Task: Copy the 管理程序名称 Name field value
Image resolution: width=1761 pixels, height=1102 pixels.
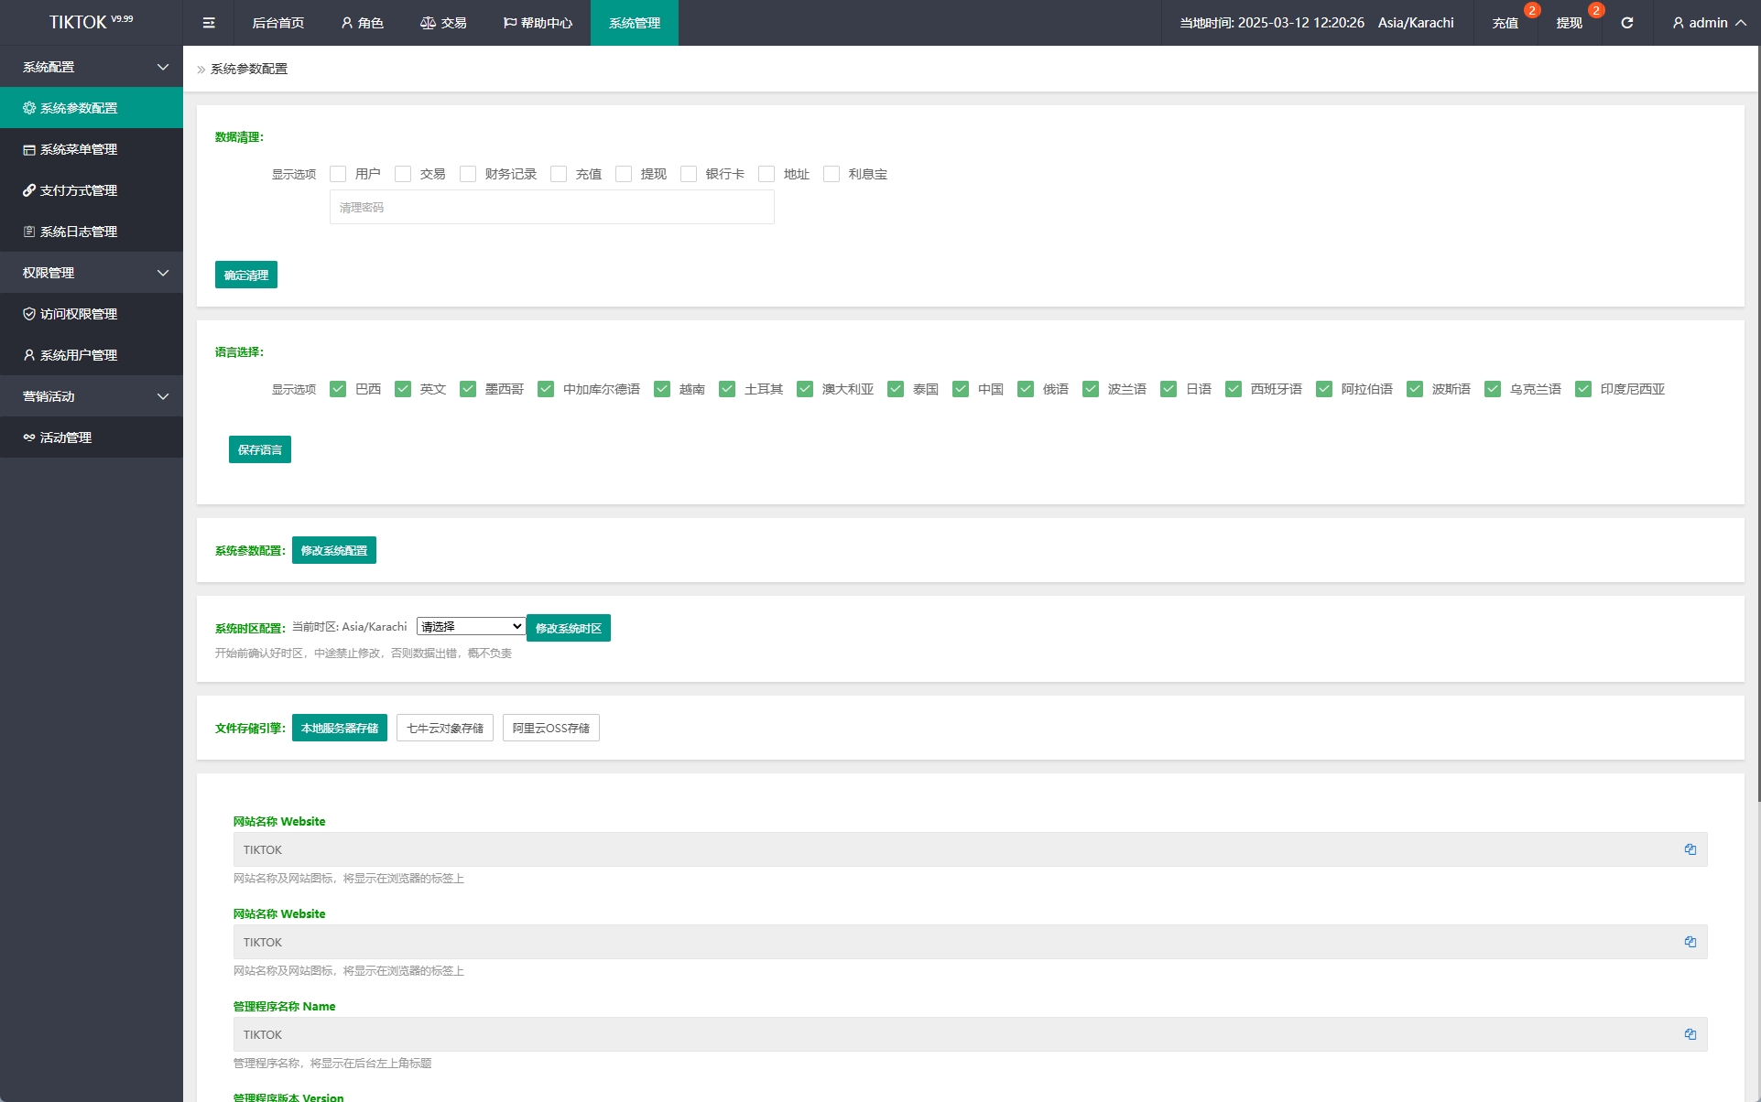Action: [1690, 1034]
